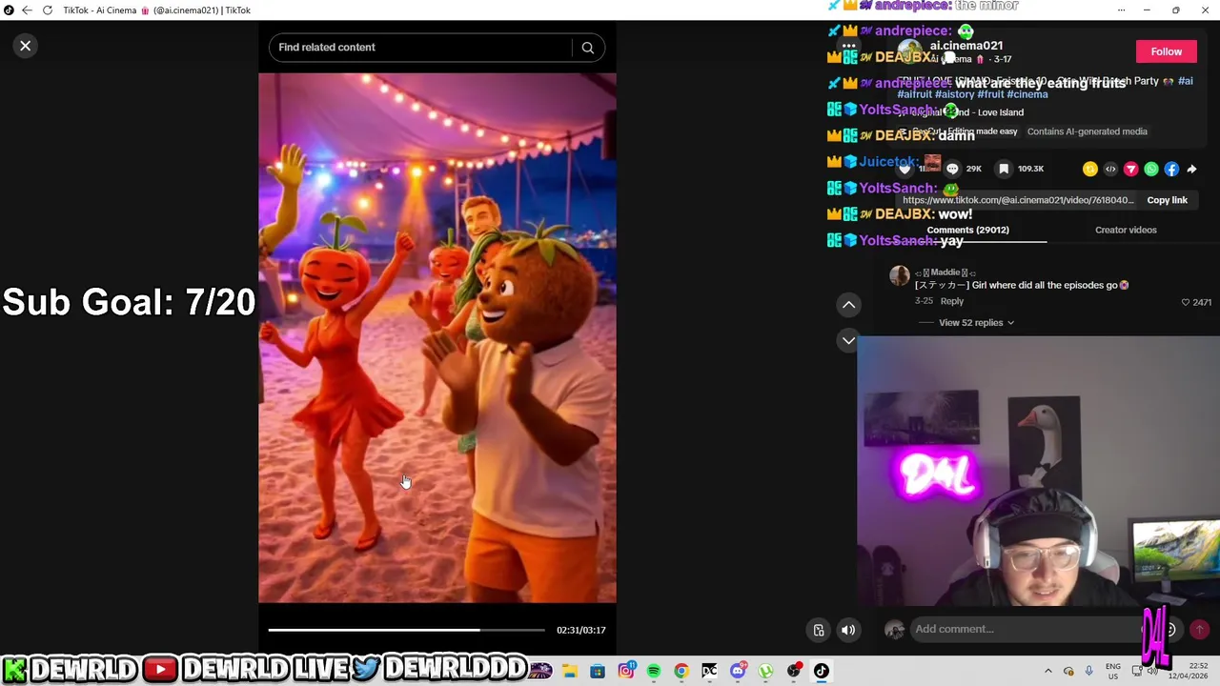Open the three-dot more options menu
Viewport: 1220px width, 686px height.
click(x=848, y=46)
